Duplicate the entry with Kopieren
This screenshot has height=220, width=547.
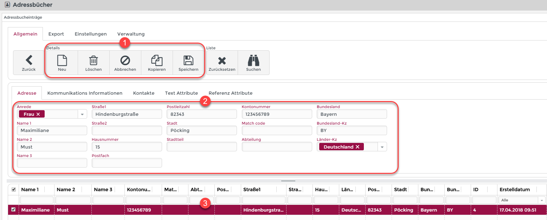157,63
